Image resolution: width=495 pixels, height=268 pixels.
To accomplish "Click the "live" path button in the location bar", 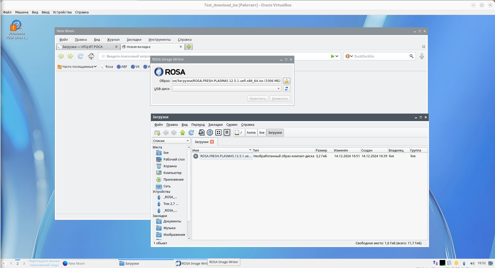I will pyautogui.click(x=262, y=133).
